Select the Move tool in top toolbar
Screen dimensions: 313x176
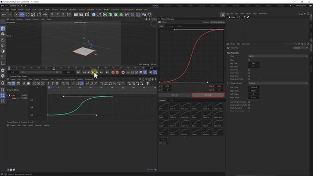(22, 14)
